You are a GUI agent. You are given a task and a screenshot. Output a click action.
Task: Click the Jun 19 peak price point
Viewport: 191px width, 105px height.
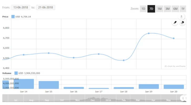point(149,33)
